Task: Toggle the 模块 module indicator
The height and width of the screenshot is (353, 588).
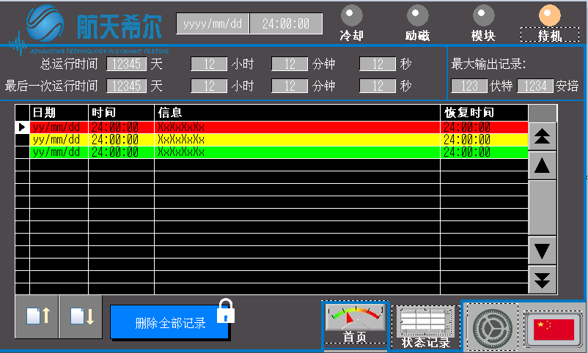Action: coord(483,15)
